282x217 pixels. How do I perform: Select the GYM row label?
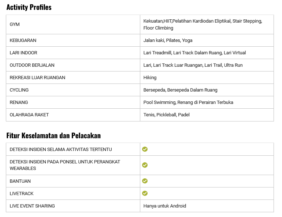click(15, 24)
